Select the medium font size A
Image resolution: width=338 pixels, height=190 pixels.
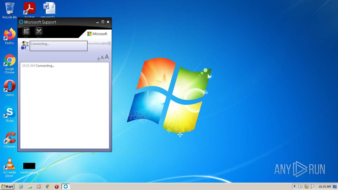point(102,58)
